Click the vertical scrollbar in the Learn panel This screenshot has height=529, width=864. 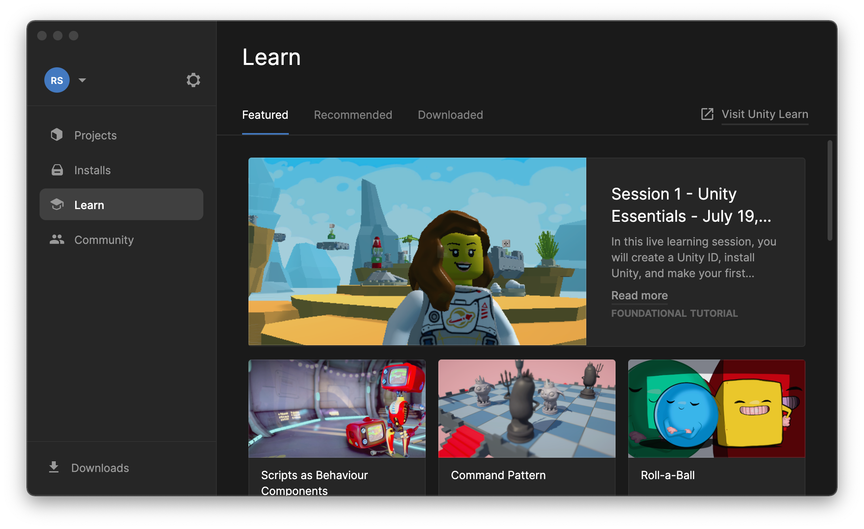coord(830,191)
